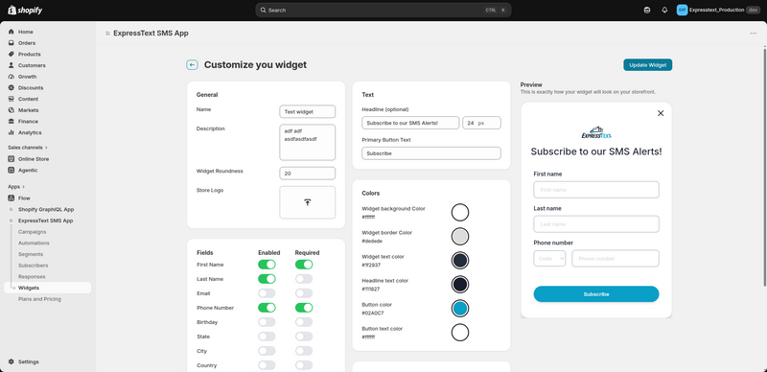767x372 pixels.
Task: Click the Store Logo upload arrow icon
Action: coord(307,202)
